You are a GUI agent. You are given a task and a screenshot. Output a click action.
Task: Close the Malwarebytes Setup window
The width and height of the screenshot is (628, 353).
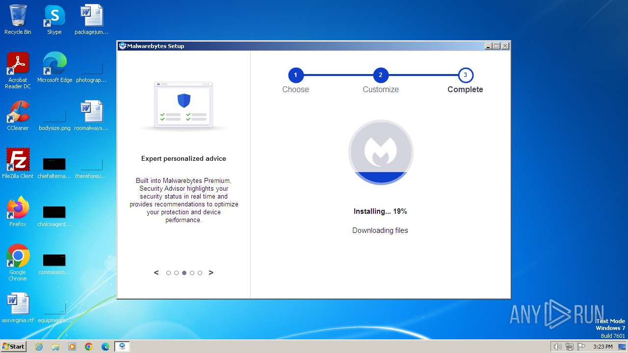coord(505,46)
